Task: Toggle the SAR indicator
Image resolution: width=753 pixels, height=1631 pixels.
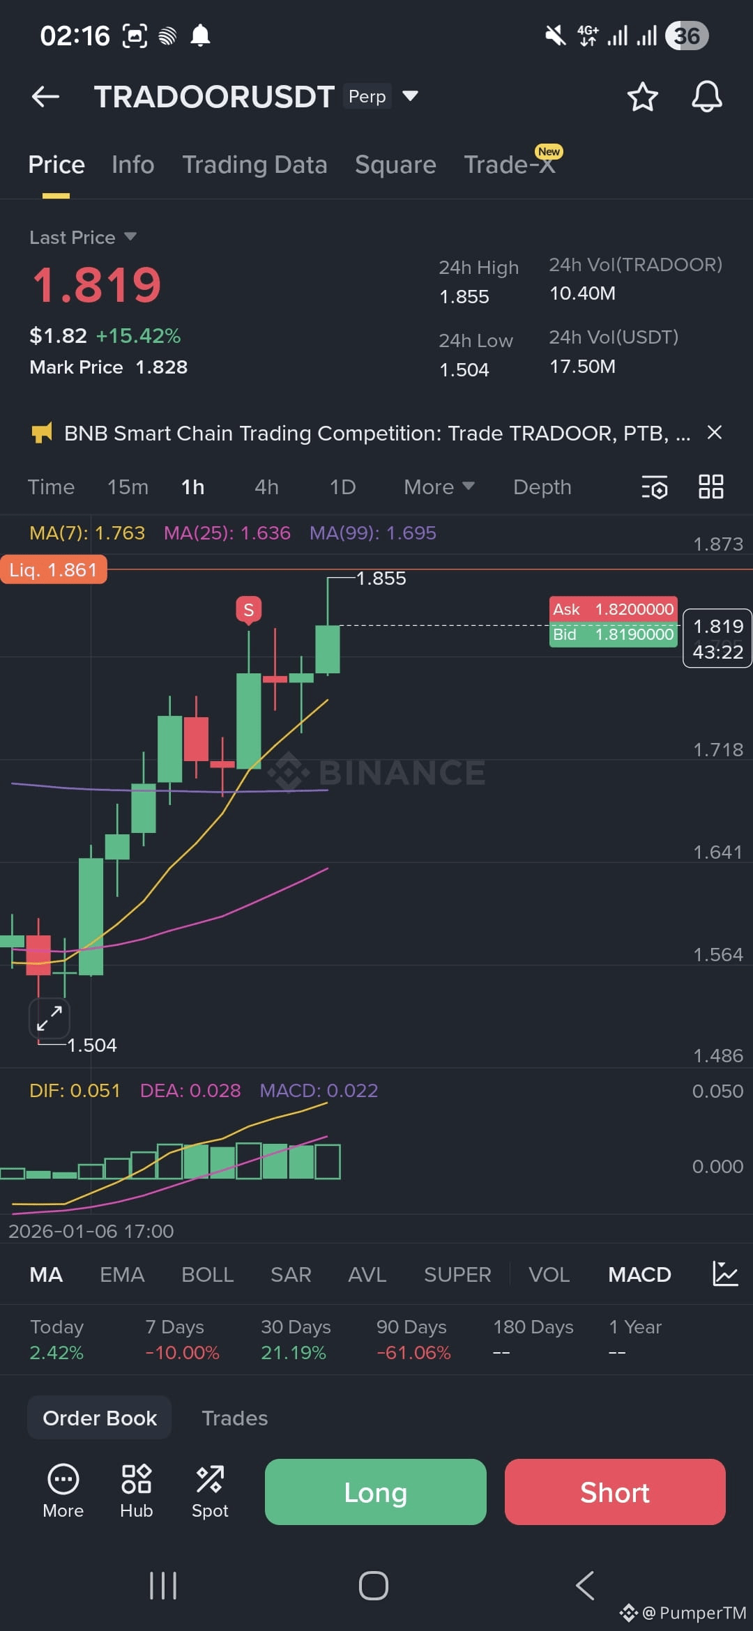Action: pos(291,1274)
